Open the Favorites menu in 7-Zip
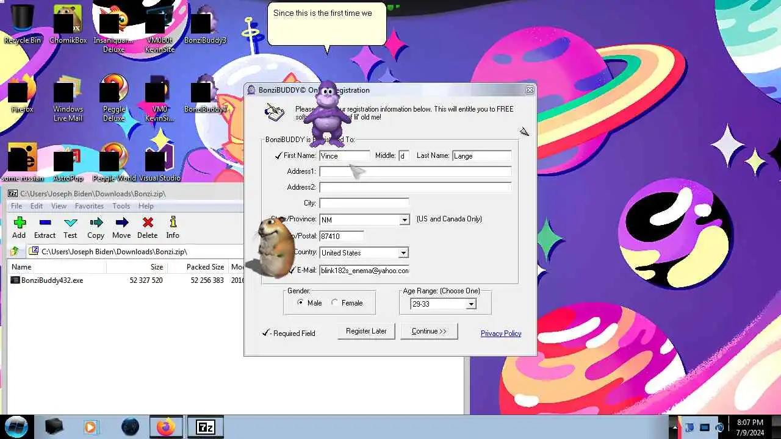This screenshot has height=439, width=781. pyautogui.click(x=89, y=206)
